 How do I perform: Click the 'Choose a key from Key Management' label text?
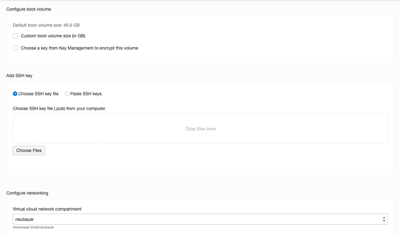79,48
